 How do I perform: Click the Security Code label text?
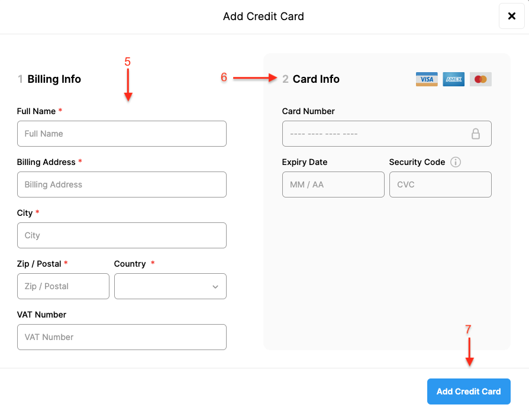[x=417, y=162]
